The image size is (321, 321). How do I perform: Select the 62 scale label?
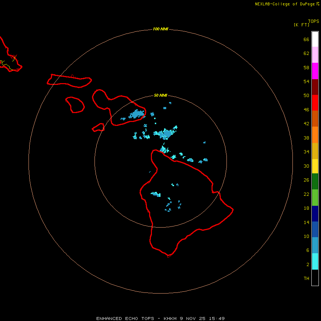pyautogui.click(x=306, y=53)
